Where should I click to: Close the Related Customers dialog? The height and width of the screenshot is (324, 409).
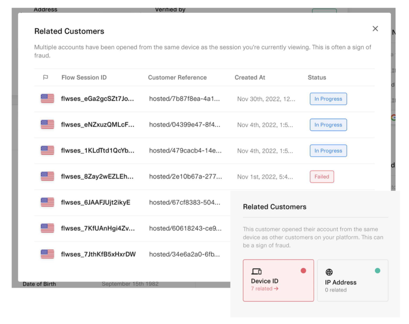click(375, 29)
